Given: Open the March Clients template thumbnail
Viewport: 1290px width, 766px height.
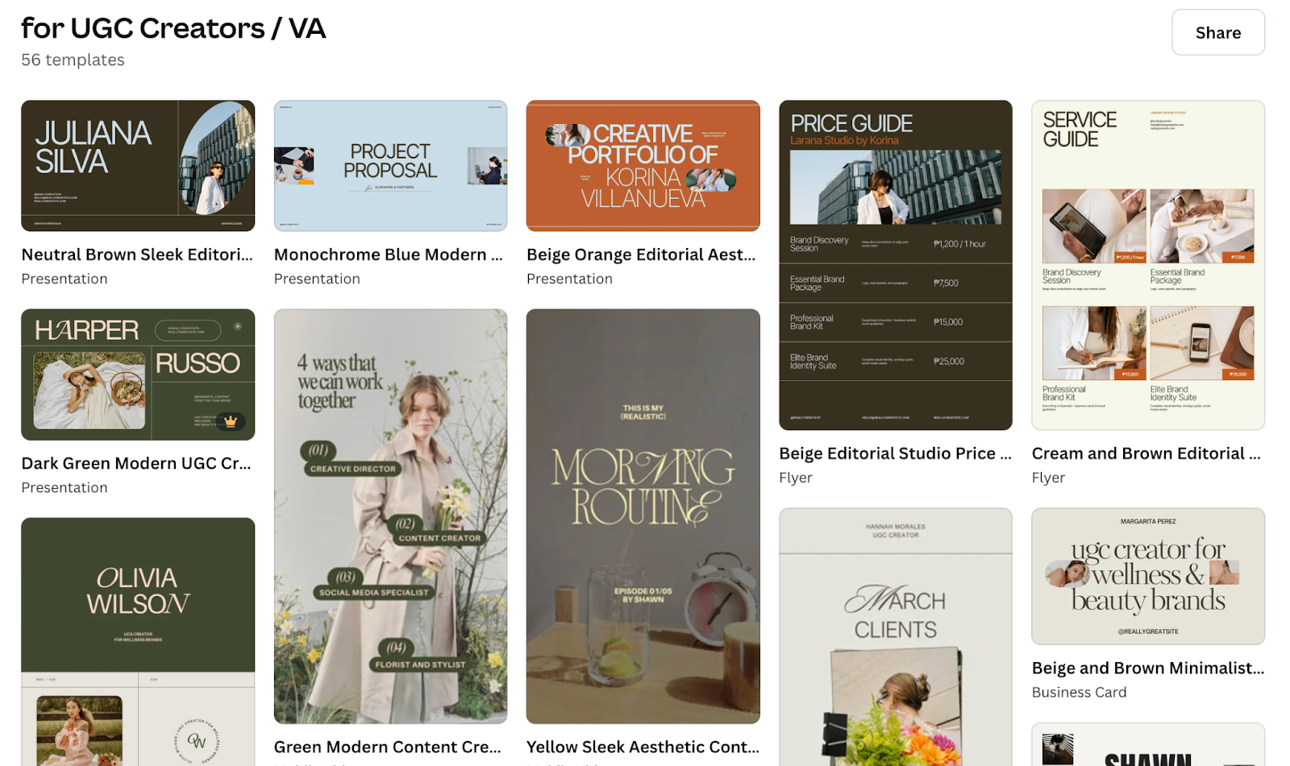Looking at the screenshot, I should [x=895, y=637].
